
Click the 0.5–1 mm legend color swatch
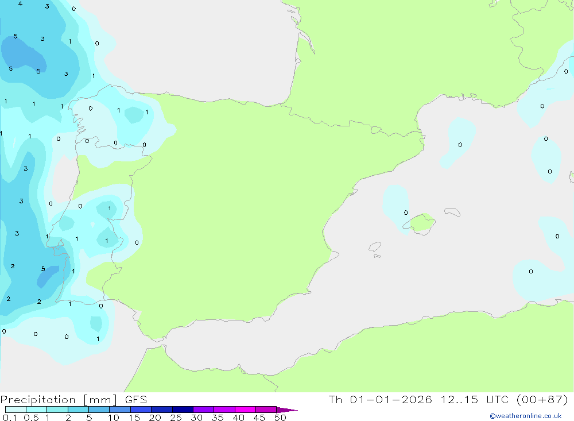point(37,410)
